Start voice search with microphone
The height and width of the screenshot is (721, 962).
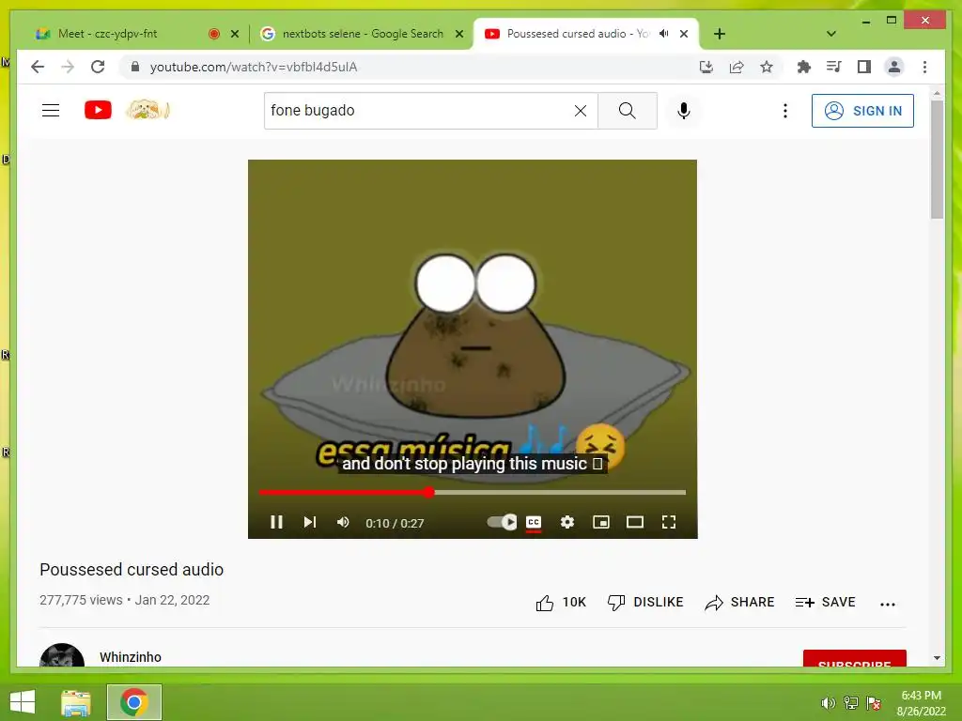coord(684,111)
